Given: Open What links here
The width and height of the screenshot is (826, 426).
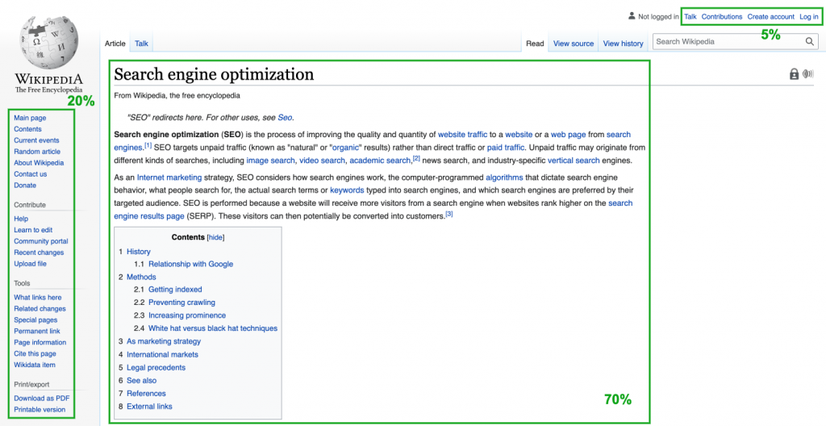Looking at the screenshot, I should tap(37, 298).
